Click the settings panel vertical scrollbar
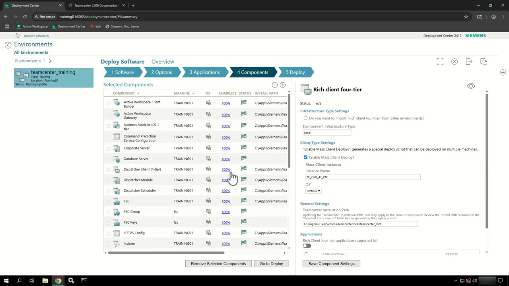 (x=487, y=161)
